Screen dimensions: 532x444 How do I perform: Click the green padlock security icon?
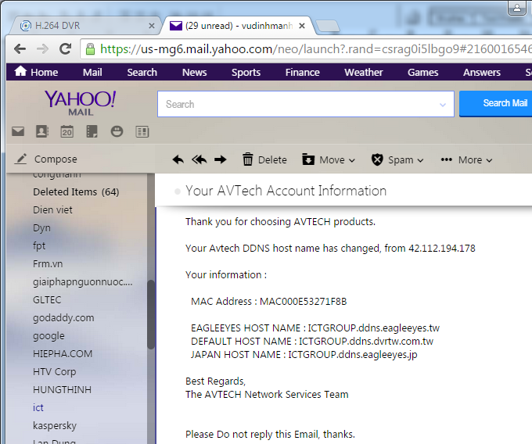(x=90, y=49)
